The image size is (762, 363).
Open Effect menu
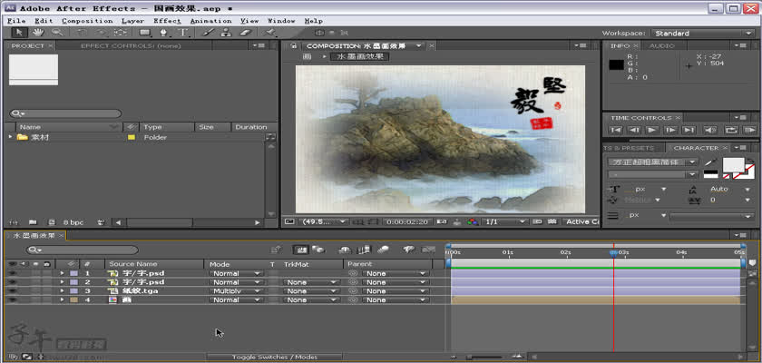[167, 21]
